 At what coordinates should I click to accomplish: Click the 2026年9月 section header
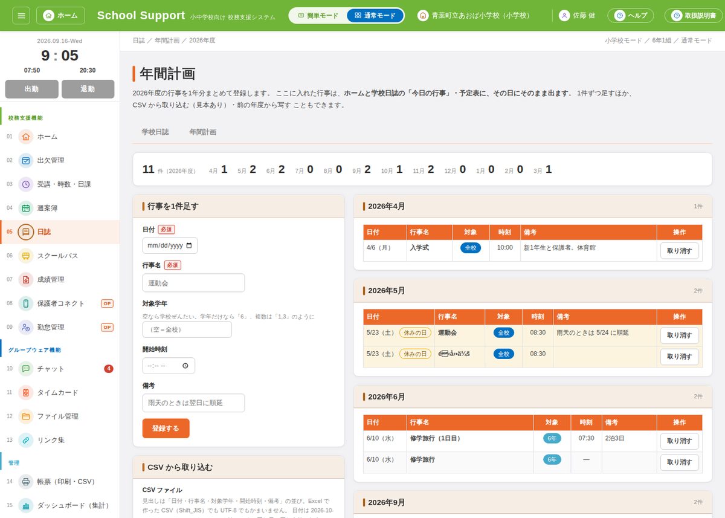pos(533,502)
